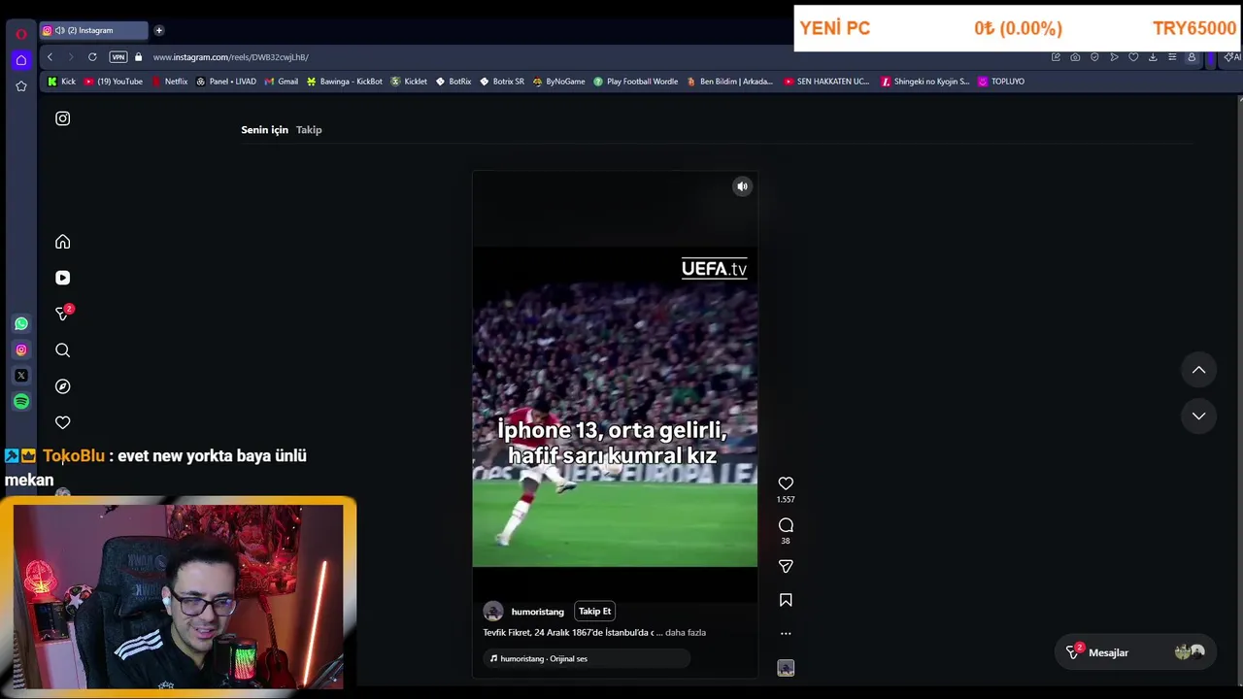
Task: Open the Instagram logo home link
Action: point(62,118)
